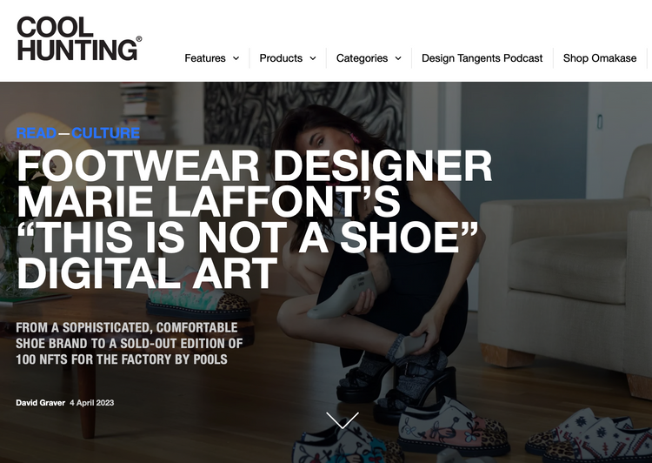
Task: Click the CULTURE category link
Action: coord(105,133)
